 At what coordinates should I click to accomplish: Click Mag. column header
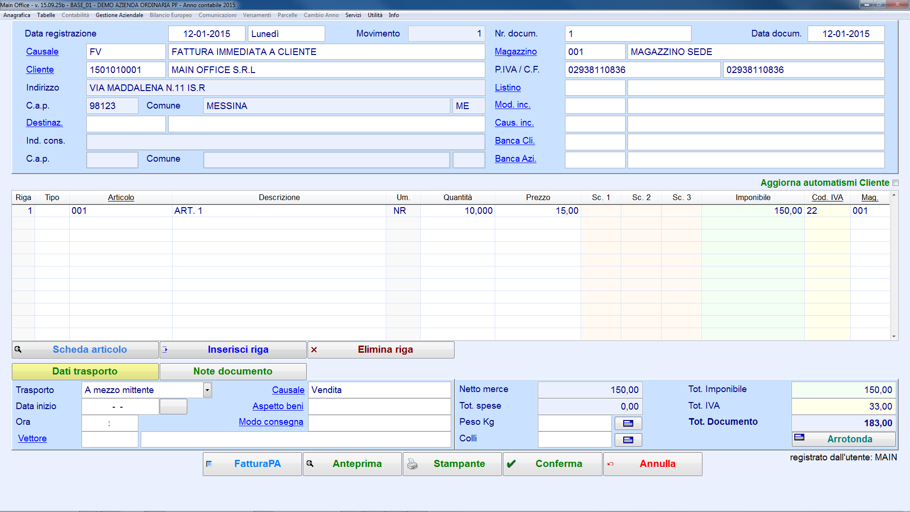point(870,198)
